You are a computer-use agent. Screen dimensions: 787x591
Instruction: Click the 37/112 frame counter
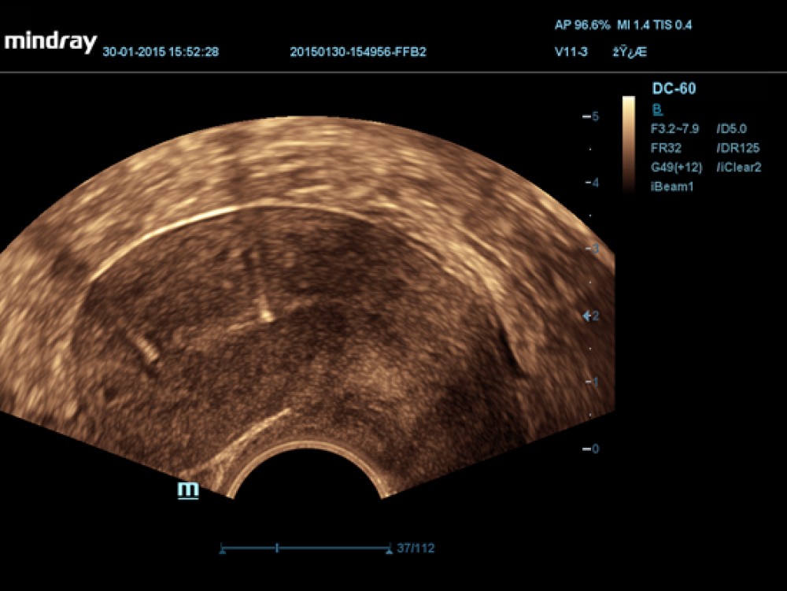(x=416, y=549)
